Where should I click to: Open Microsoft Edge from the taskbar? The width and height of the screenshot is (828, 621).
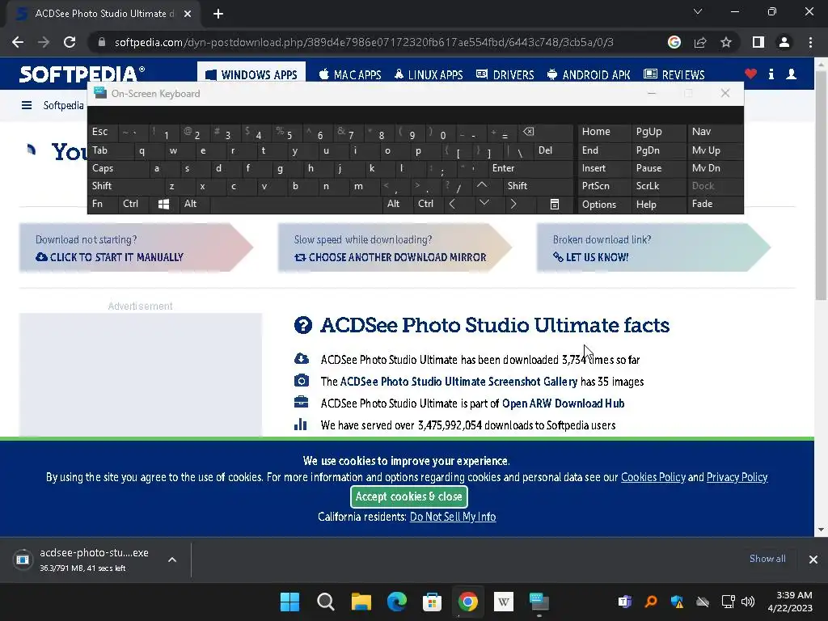click(x=397, y=602)
